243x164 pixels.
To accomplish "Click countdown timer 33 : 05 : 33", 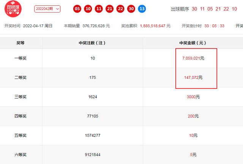I will click(214, 26).
